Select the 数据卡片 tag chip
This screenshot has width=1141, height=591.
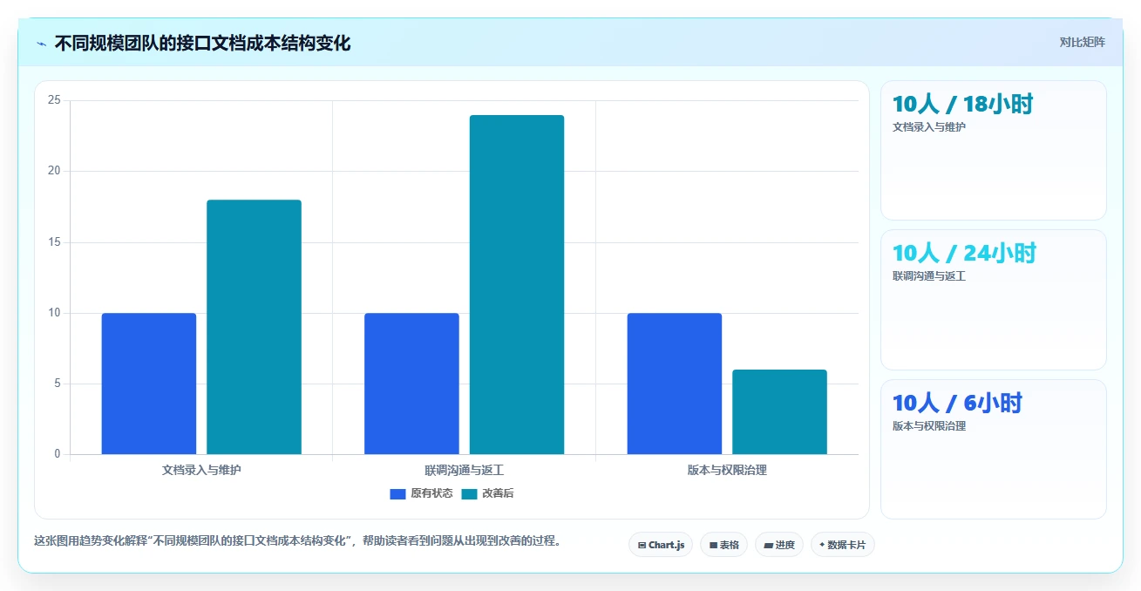(842, 545)
